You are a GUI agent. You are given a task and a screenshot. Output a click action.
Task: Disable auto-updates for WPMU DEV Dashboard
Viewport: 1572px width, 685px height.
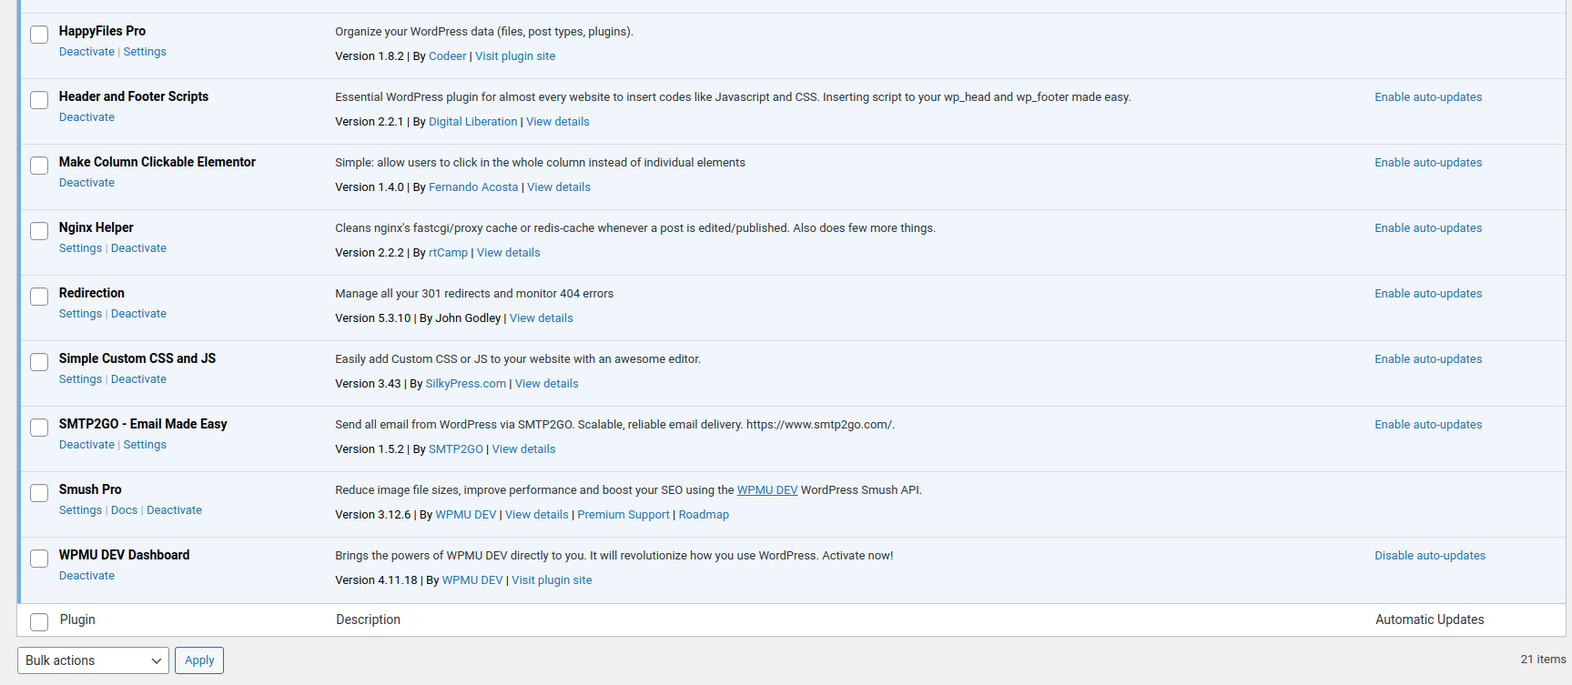[1429, 556]
